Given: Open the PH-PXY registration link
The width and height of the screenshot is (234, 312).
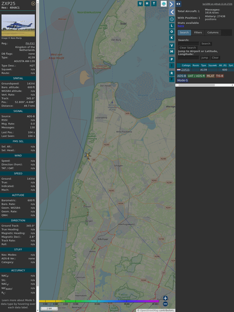Looking at the screenshot, I should pos(30,43).
